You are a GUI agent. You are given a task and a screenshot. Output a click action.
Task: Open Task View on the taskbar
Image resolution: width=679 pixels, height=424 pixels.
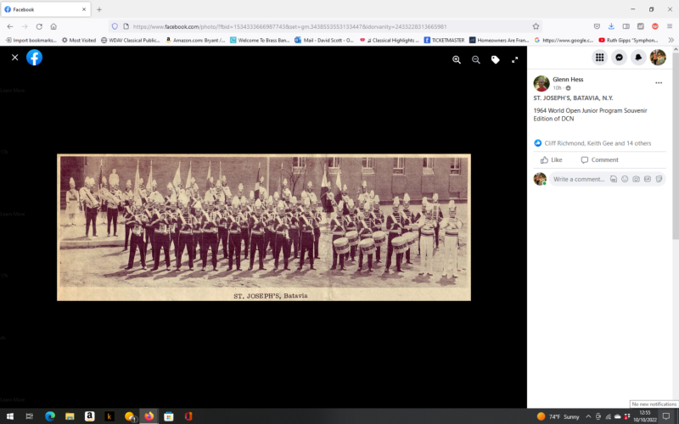click(x=30, y=416)
